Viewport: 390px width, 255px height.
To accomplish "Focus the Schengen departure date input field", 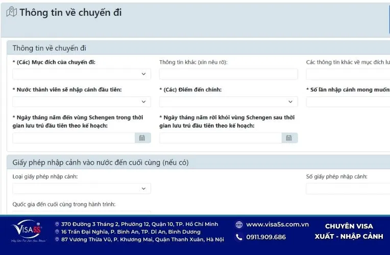I will point(221,138).
